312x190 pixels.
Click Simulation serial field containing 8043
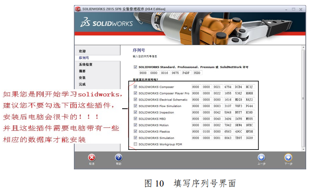pos(228,138)
